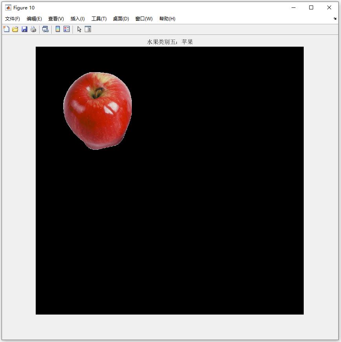The height and width of the screenshot is (342, 341).
Task: Close the Figure 10 window
Action: 329,7
